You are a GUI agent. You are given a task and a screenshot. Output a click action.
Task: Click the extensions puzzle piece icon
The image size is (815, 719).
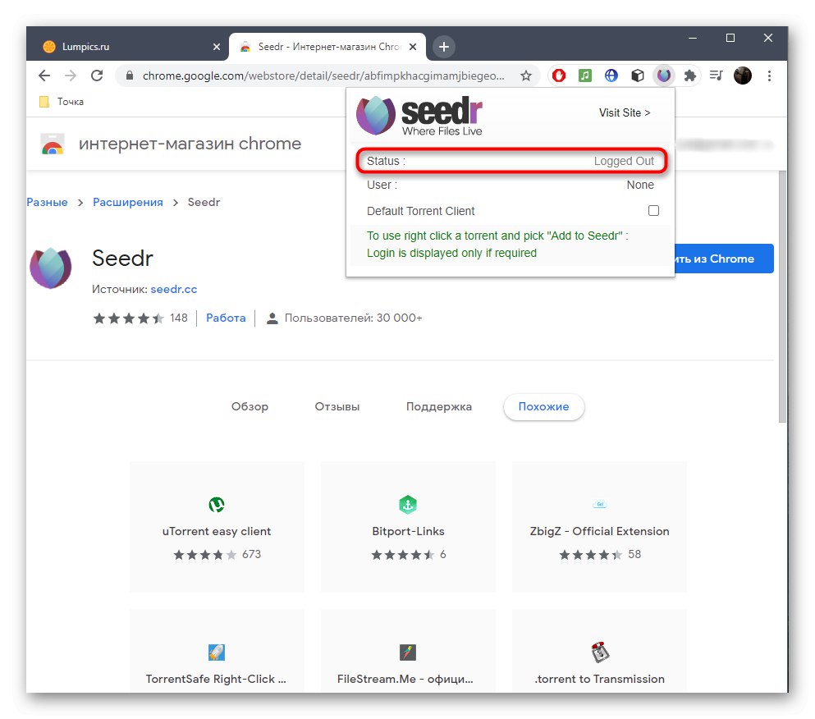pyautogui.click(x=690, y=75)
